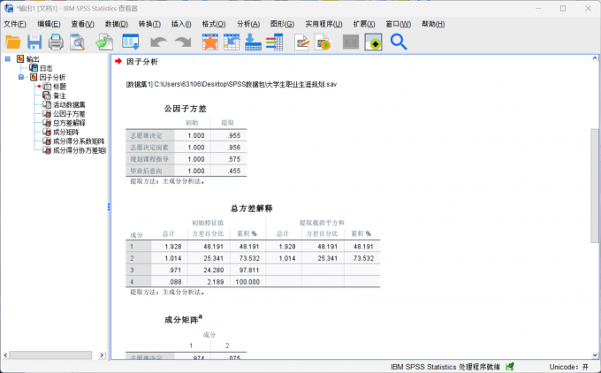Click the designate window icon

click(373, 42)
